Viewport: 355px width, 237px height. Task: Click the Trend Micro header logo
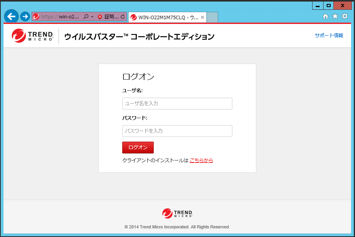click(x=33, y=36)
